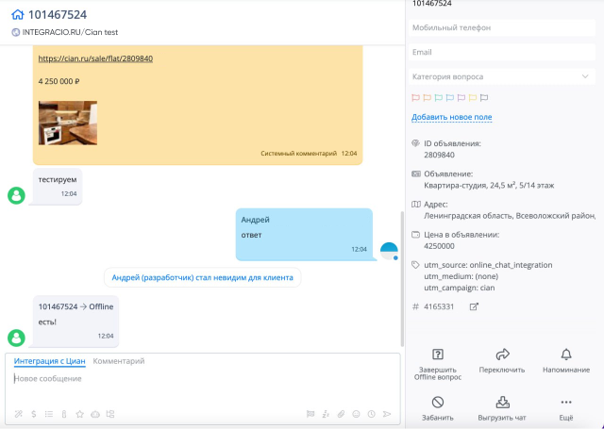Open external link icon next to 4165331
Screen dimensions: 604x429
click(x=474, y=306)
